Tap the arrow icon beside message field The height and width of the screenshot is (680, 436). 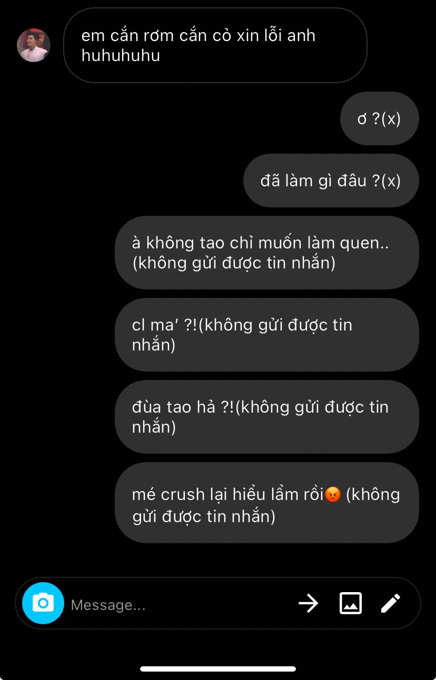point(308,603)
